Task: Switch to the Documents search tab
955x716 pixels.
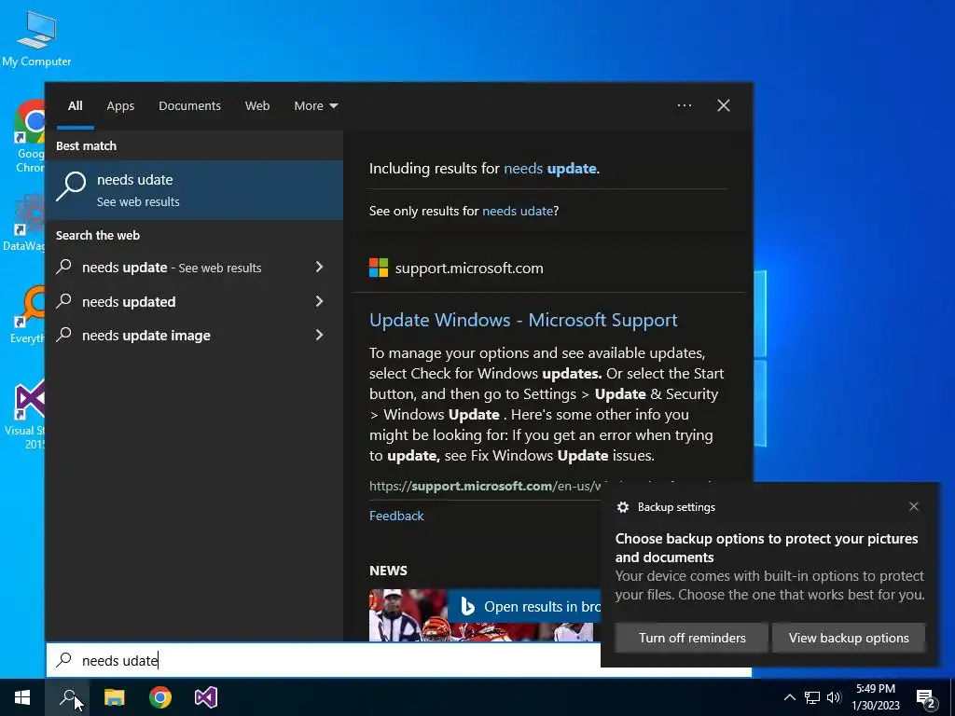Action: tap(189, 106)
